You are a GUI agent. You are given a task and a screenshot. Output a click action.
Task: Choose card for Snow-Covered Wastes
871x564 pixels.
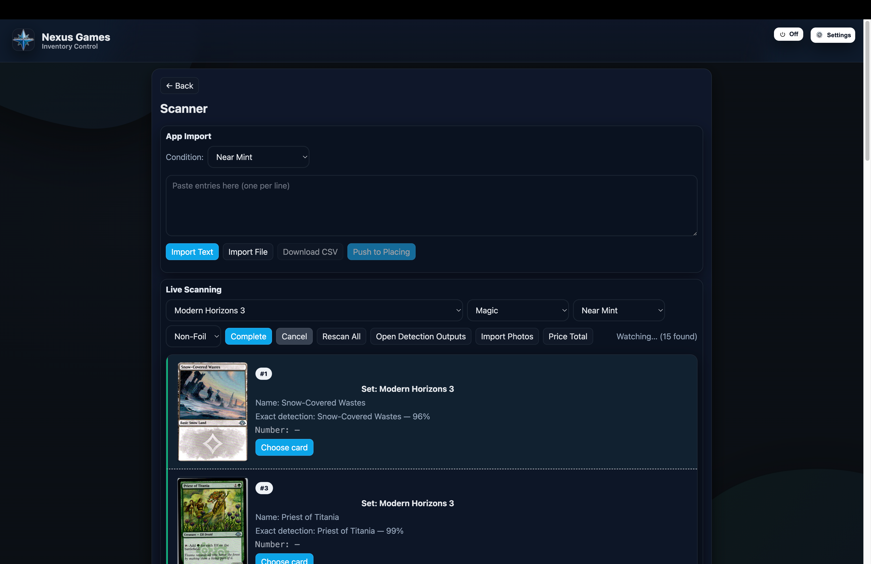click(284, 447)
